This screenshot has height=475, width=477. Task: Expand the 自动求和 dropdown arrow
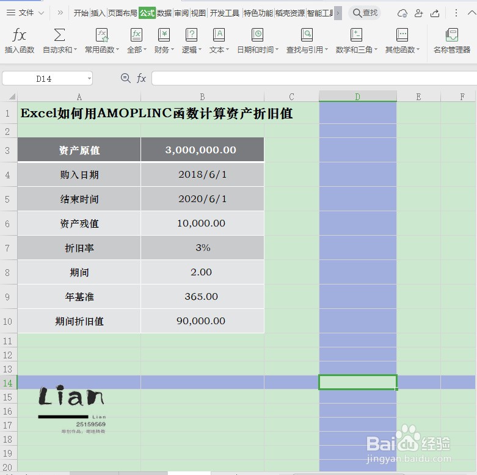click(x=75, y=49)
